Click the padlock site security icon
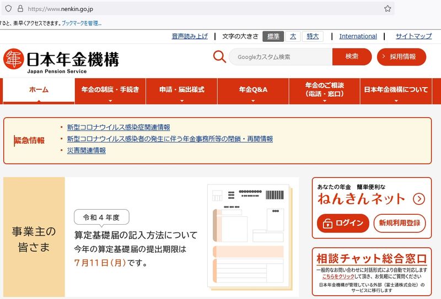The height and width of the screenshot is (299, 441). coord(20,9)
